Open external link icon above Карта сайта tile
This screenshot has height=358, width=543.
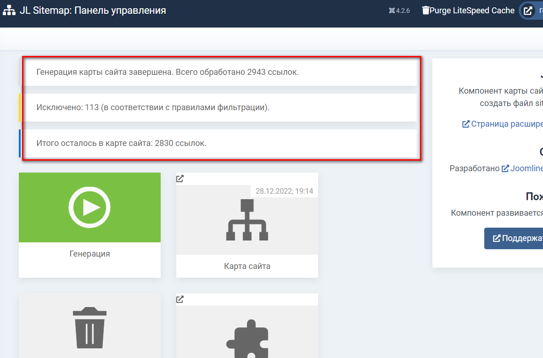point(180,179)
